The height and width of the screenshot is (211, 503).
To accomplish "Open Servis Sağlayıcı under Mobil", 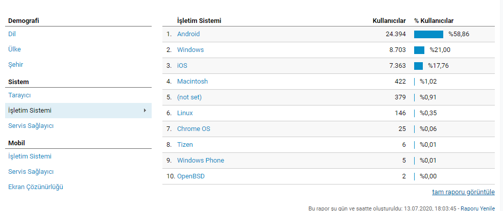I will click(31, 172).
